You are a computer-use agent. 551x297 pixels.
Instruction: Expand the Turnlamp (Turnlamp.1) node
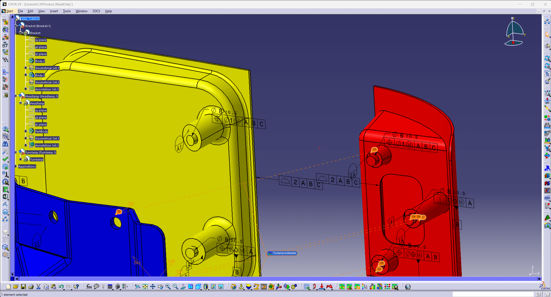point(16,152)
